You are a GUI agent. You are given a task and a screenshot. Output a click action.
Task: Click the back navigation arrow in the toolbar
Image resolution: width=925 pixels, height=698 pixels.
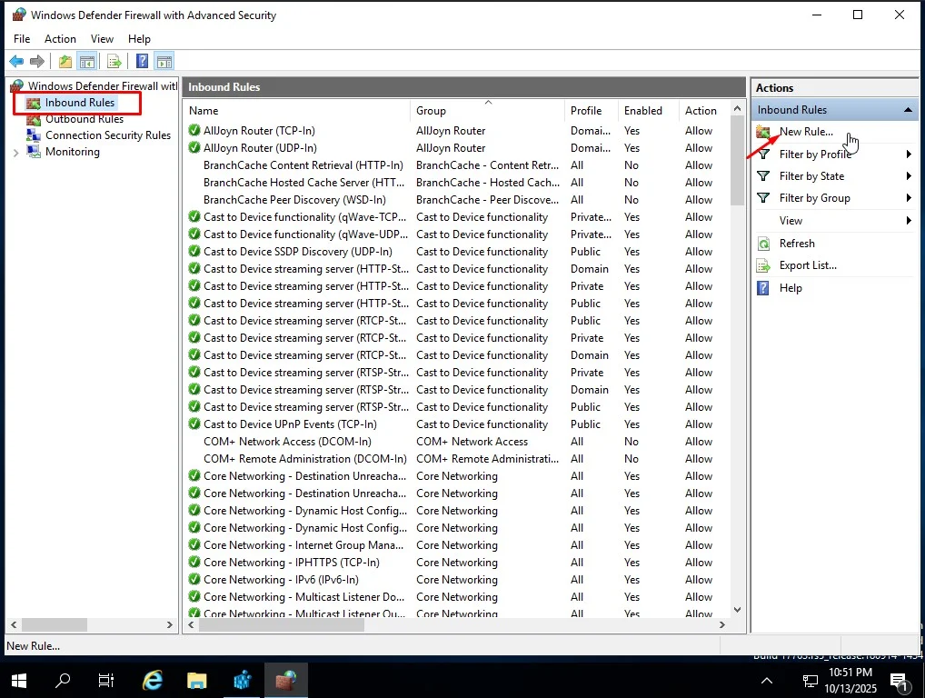(x=16, y=61)
